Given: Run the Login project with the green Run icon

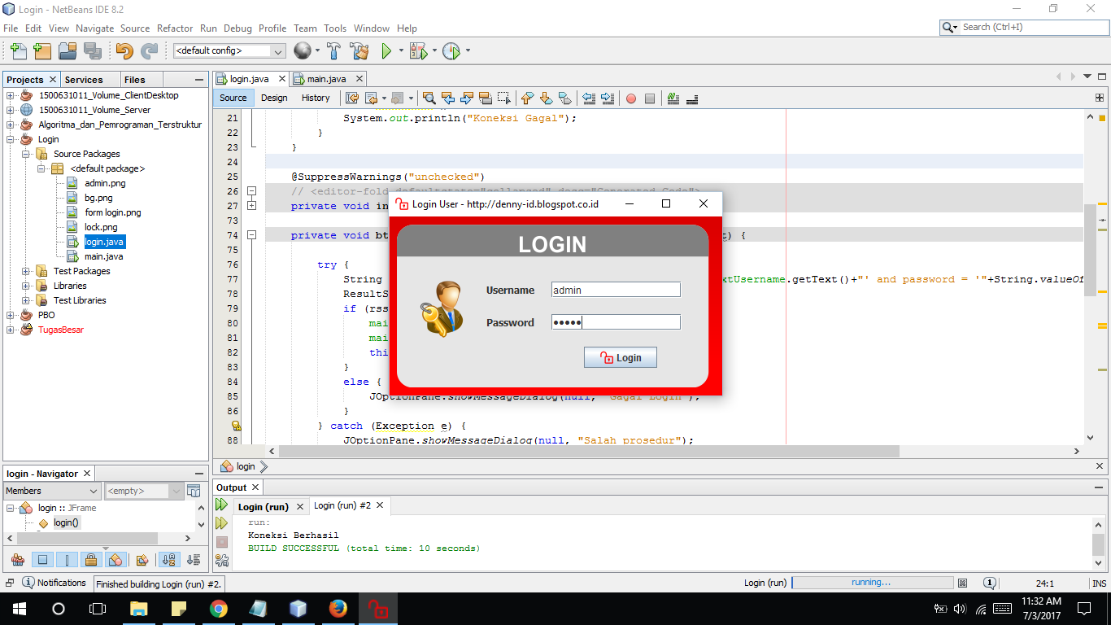Looking at the screenshot, I should 387,50.
